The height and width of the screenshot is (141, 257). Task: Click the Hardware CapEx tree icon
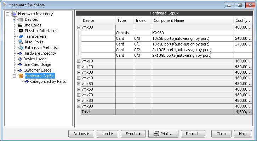tap(21, 76)
